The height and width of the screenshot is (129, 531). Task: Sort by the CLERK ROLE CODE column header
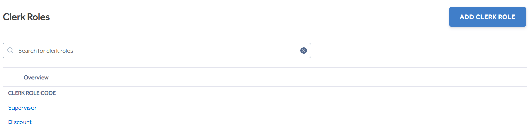pos(32,93)
